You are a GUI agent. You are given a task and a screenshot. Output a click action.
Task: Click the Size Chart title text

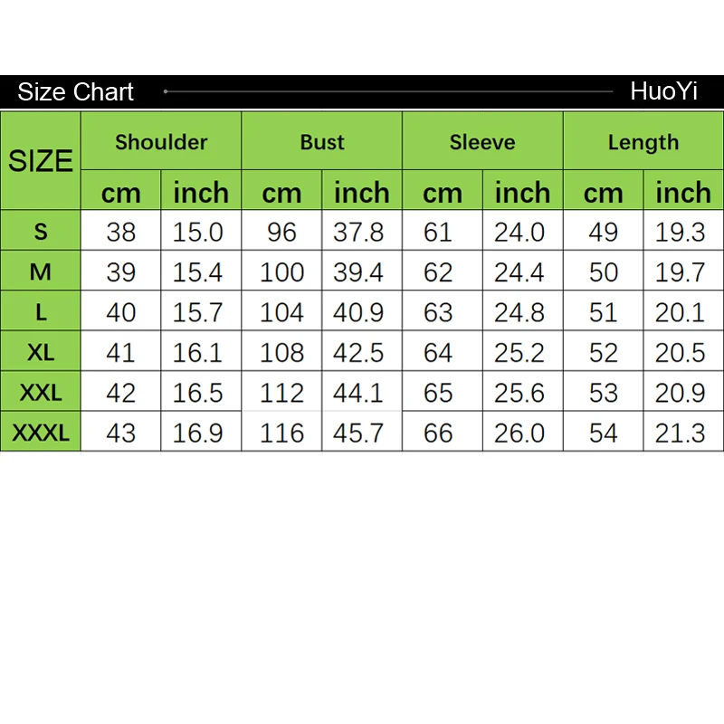(x=76, y=92)
